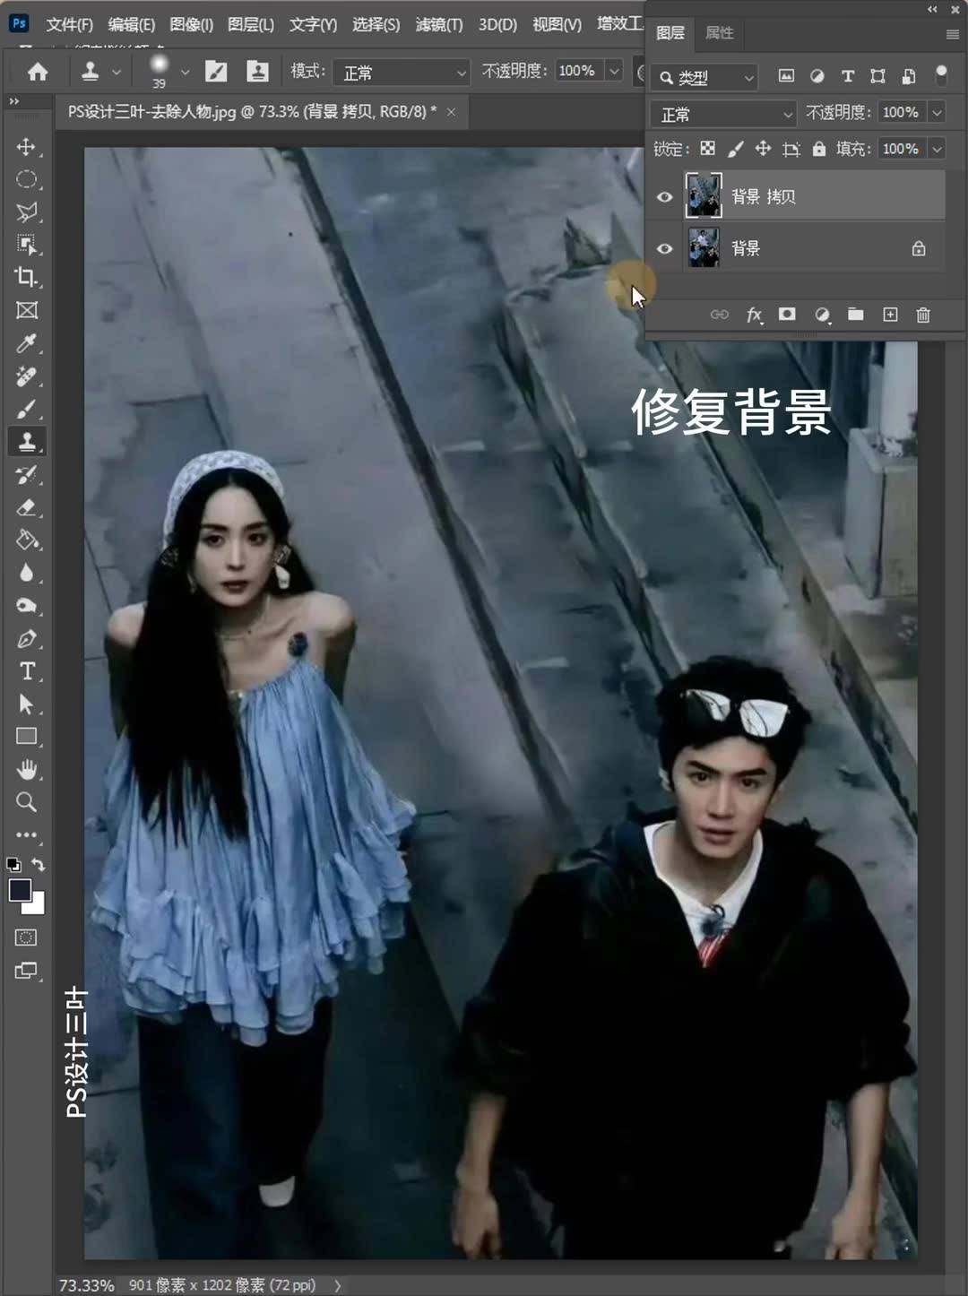The width and height of the screenshot is (968, 1296).
Task: Add a layer mask from the Layers panel
Action: tap(787, 315)
